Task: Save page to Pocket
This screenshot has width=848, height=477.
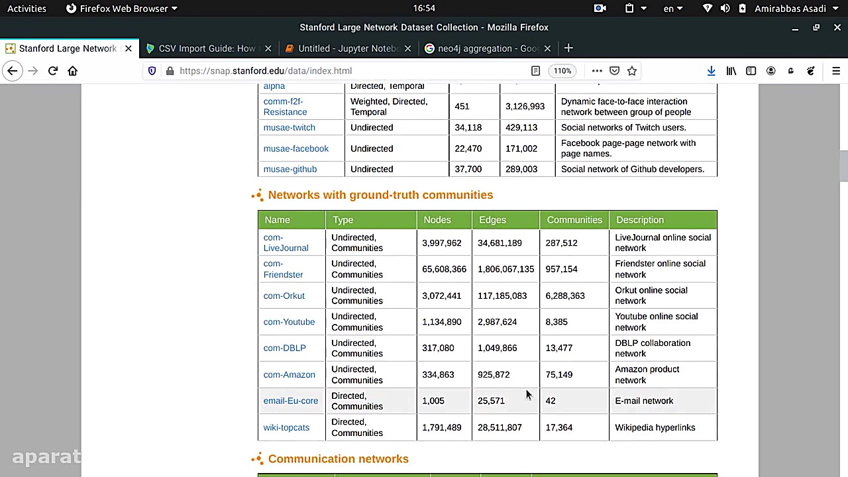Action: pyautogui.click(x=614, y=71)
